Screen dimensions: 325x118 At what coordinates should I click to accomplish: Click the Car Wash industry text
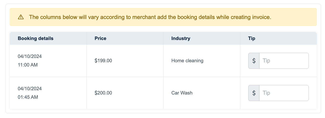[182, 93]
